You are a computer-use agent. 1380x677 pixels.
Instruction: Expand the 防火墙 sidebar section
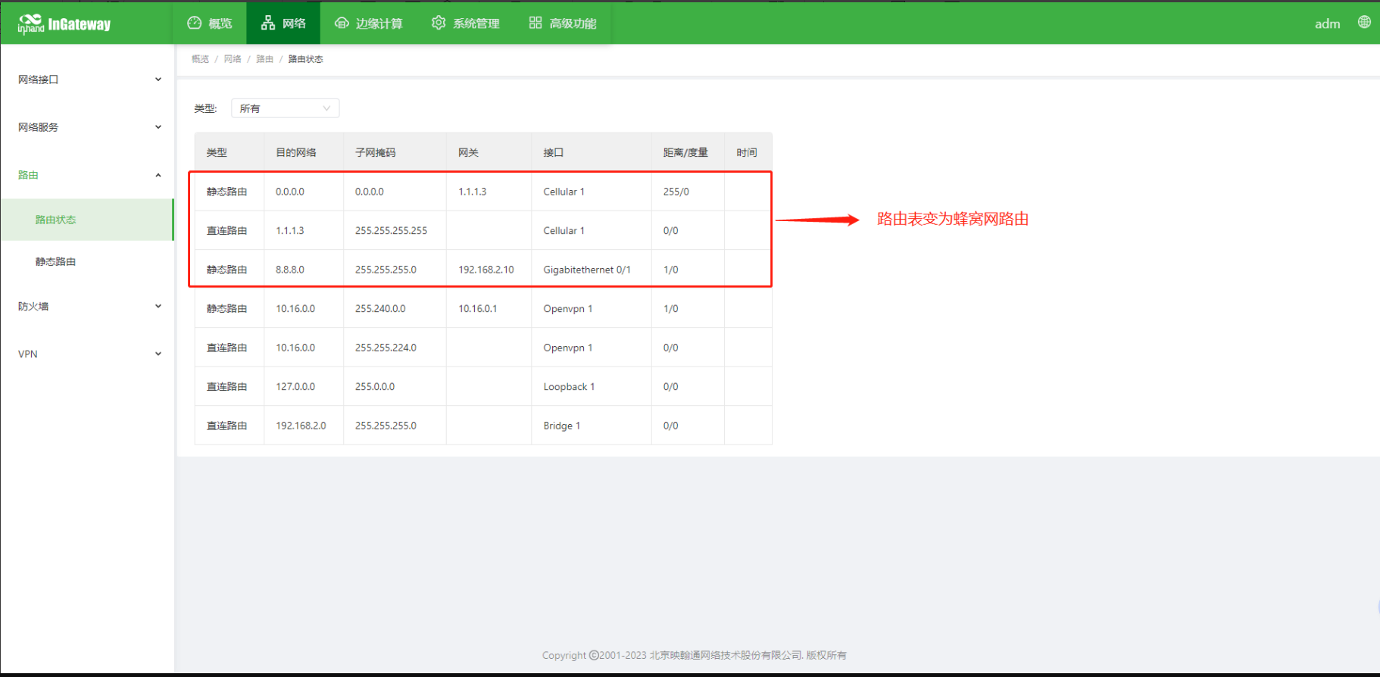[87, 307]
